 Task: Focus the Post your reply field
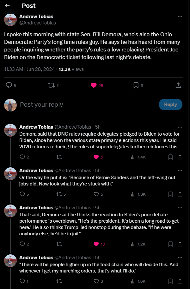88,104
